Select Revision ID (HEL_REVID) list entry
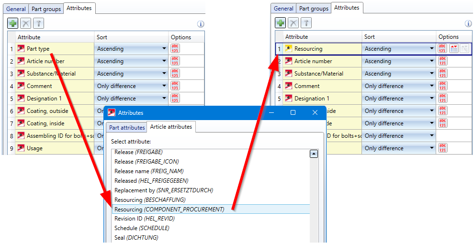This screenshot has height=243, width=474. coord(144,219)
